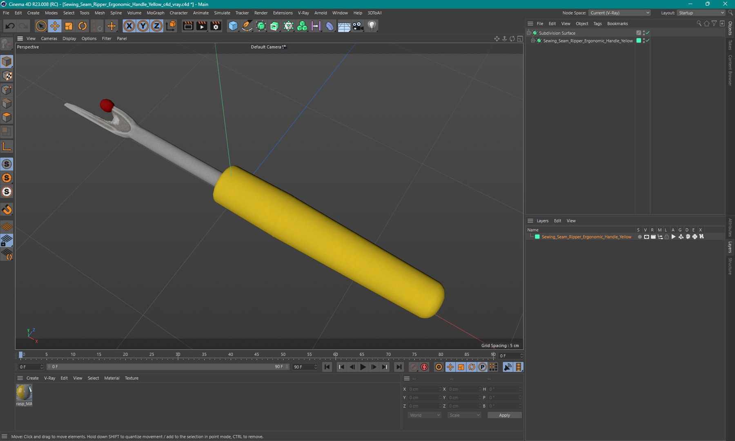Click Render to Picture Viewer icon
735x441 pixels.
click(202, 26)
